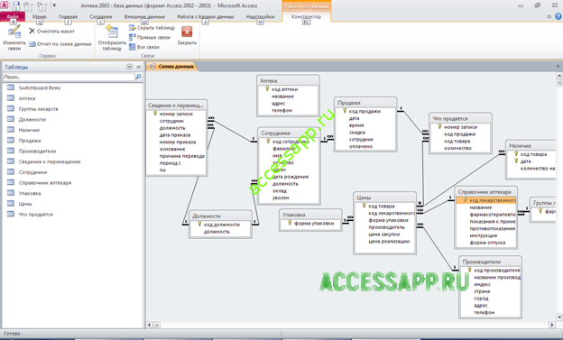Screen dimensions: 563x340
Task: Click the Access application icon in title bar
Action: click(5, 5)
